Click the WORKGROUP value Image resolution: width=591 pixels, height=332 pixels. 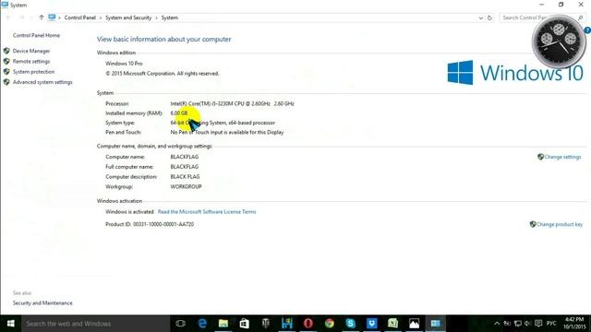[187, 186]
